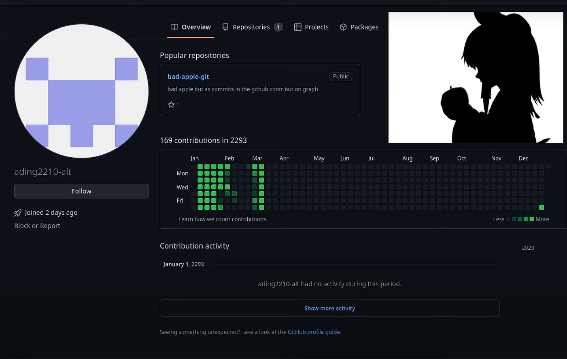Select the 2023 year filter

pyautogui.click(x=527, y=248)
